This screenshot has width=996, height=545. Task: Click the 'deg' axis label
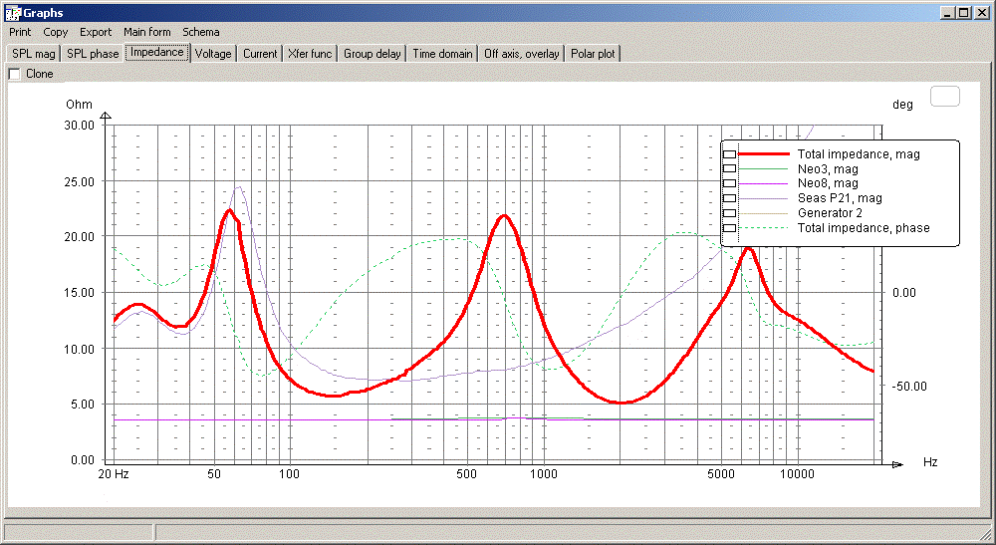[902, 105]
